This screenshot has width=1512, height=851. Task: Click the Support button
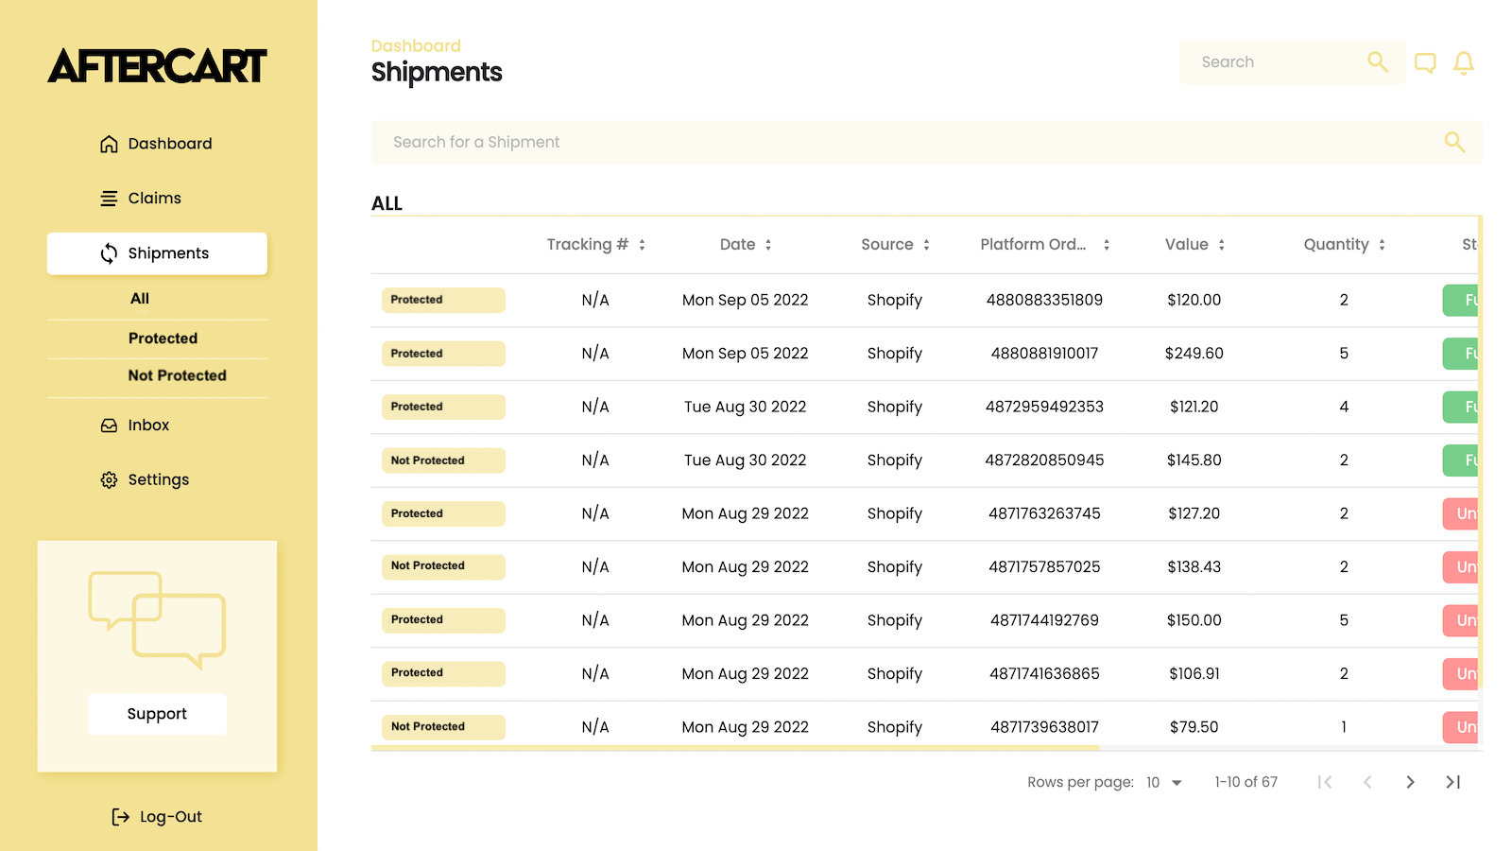(x=157, y=714)
